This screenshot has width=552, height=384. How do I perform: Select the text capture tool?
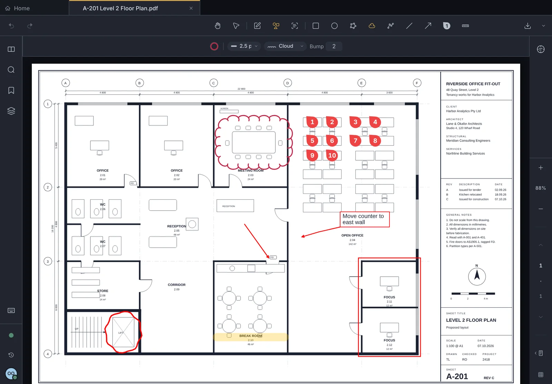pos(295,26)
